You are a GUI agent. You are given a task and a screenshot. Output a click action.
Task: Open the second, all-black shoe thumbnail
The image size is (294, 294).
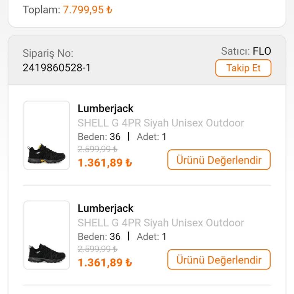pos(47,235)
